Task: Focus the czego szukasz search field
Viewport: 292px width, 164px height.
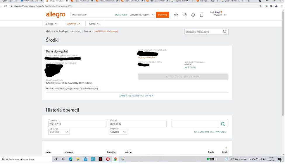Action: pyautogui.click(x=92, y=15)
